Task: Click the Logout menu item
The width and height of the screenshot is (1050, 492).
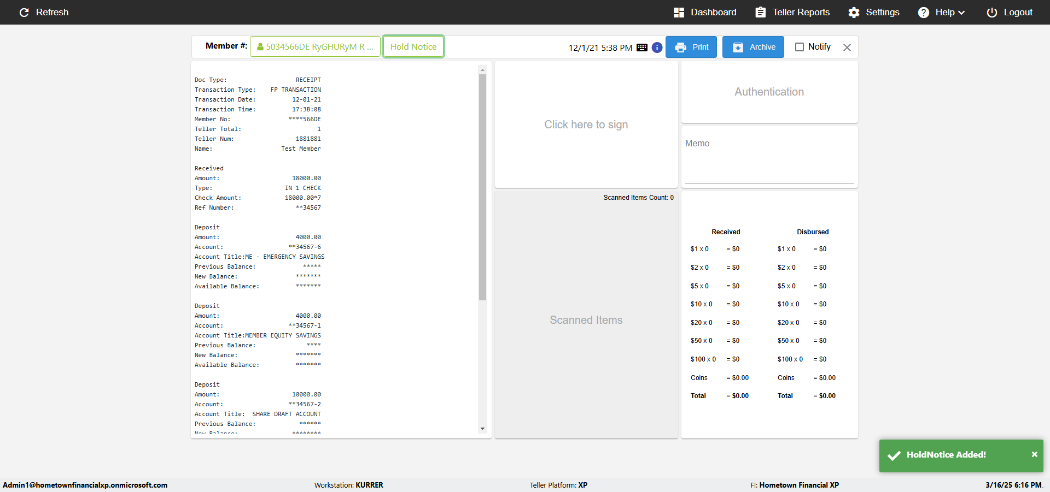Action: pyautogui.click(x=1010, y=12)
